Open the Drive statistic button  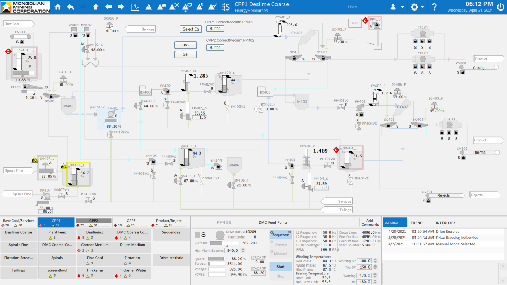171,260
